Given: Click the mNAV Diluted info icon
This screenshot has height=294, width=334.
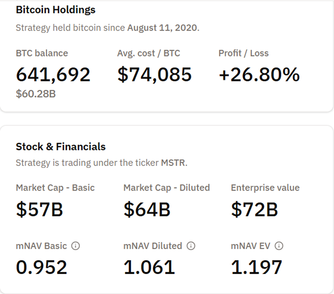Looking at the screenshot, I should click(190, 246).
